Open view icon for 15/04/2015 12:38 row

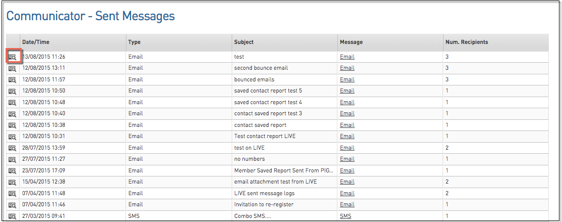[x=13, y=182]
